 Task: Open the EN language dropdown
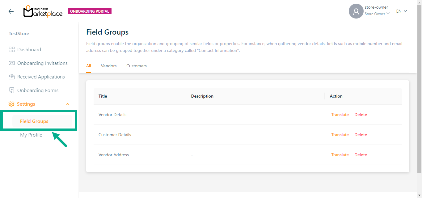pyautogui.click(x=402, y=11)
